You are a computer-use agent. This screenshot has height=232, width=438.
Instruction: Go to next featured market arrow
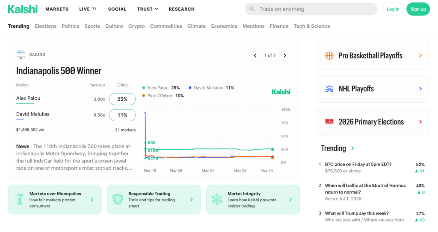point(284,56)
